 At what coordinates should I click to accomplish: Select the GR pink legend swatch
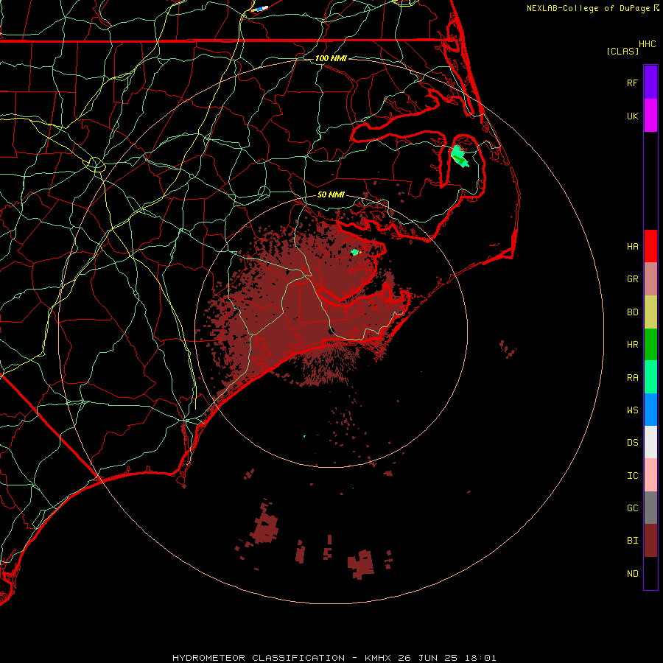(x=650, y=279)
